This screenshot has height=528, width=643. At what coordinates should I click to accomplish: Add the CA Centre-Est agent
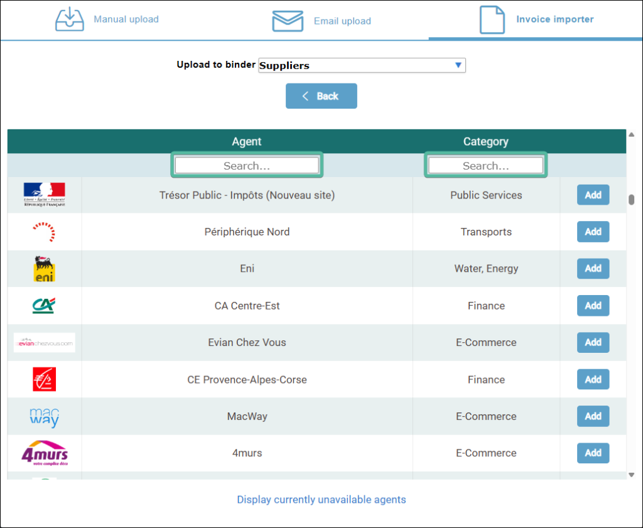[593, 305]
